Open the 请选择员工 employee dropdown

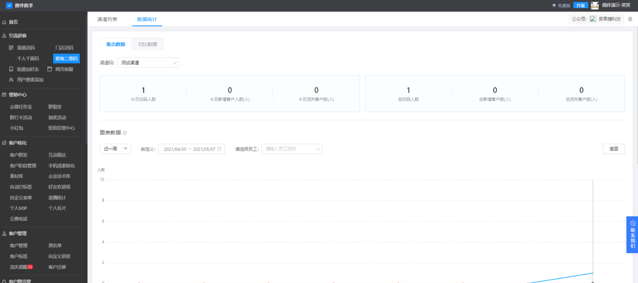[292, 149]
